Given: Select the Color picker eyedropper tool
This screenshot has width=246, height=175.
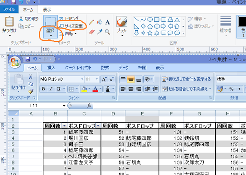Looking at the screenshot, I should point(99,32).
